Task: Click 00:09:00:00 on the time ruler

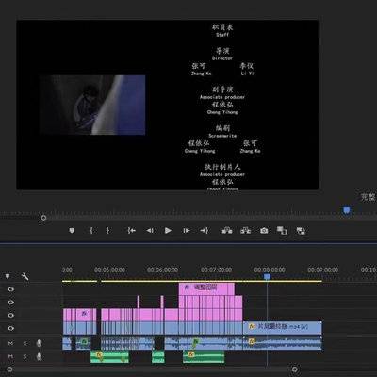Action: pos(323,270)
